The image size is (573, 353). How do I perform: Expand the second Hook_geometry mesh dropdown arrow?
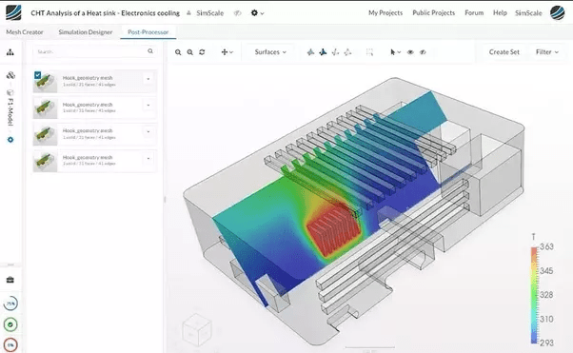click(x=148, y=106)
